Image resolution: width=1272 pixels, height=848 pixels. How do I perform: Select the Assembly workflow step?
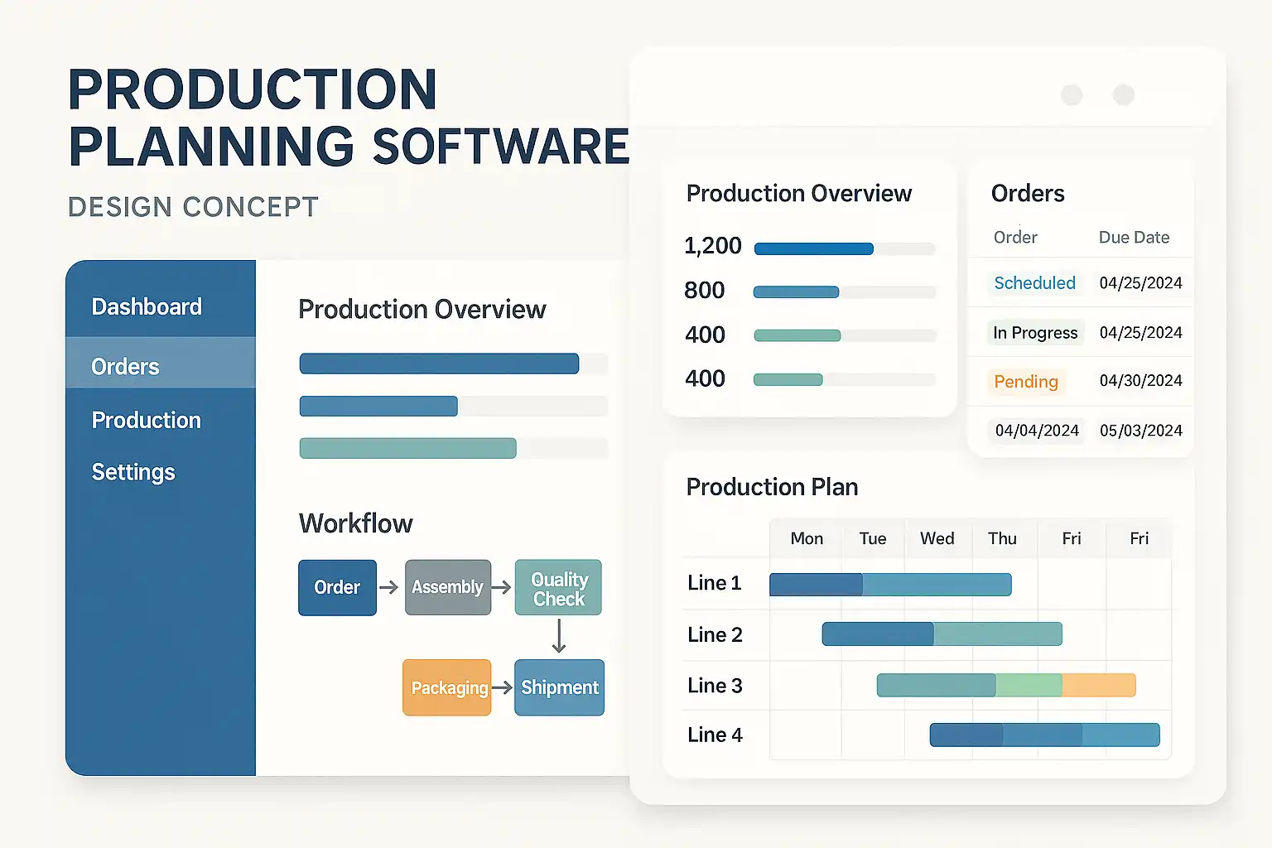(448, 587)
